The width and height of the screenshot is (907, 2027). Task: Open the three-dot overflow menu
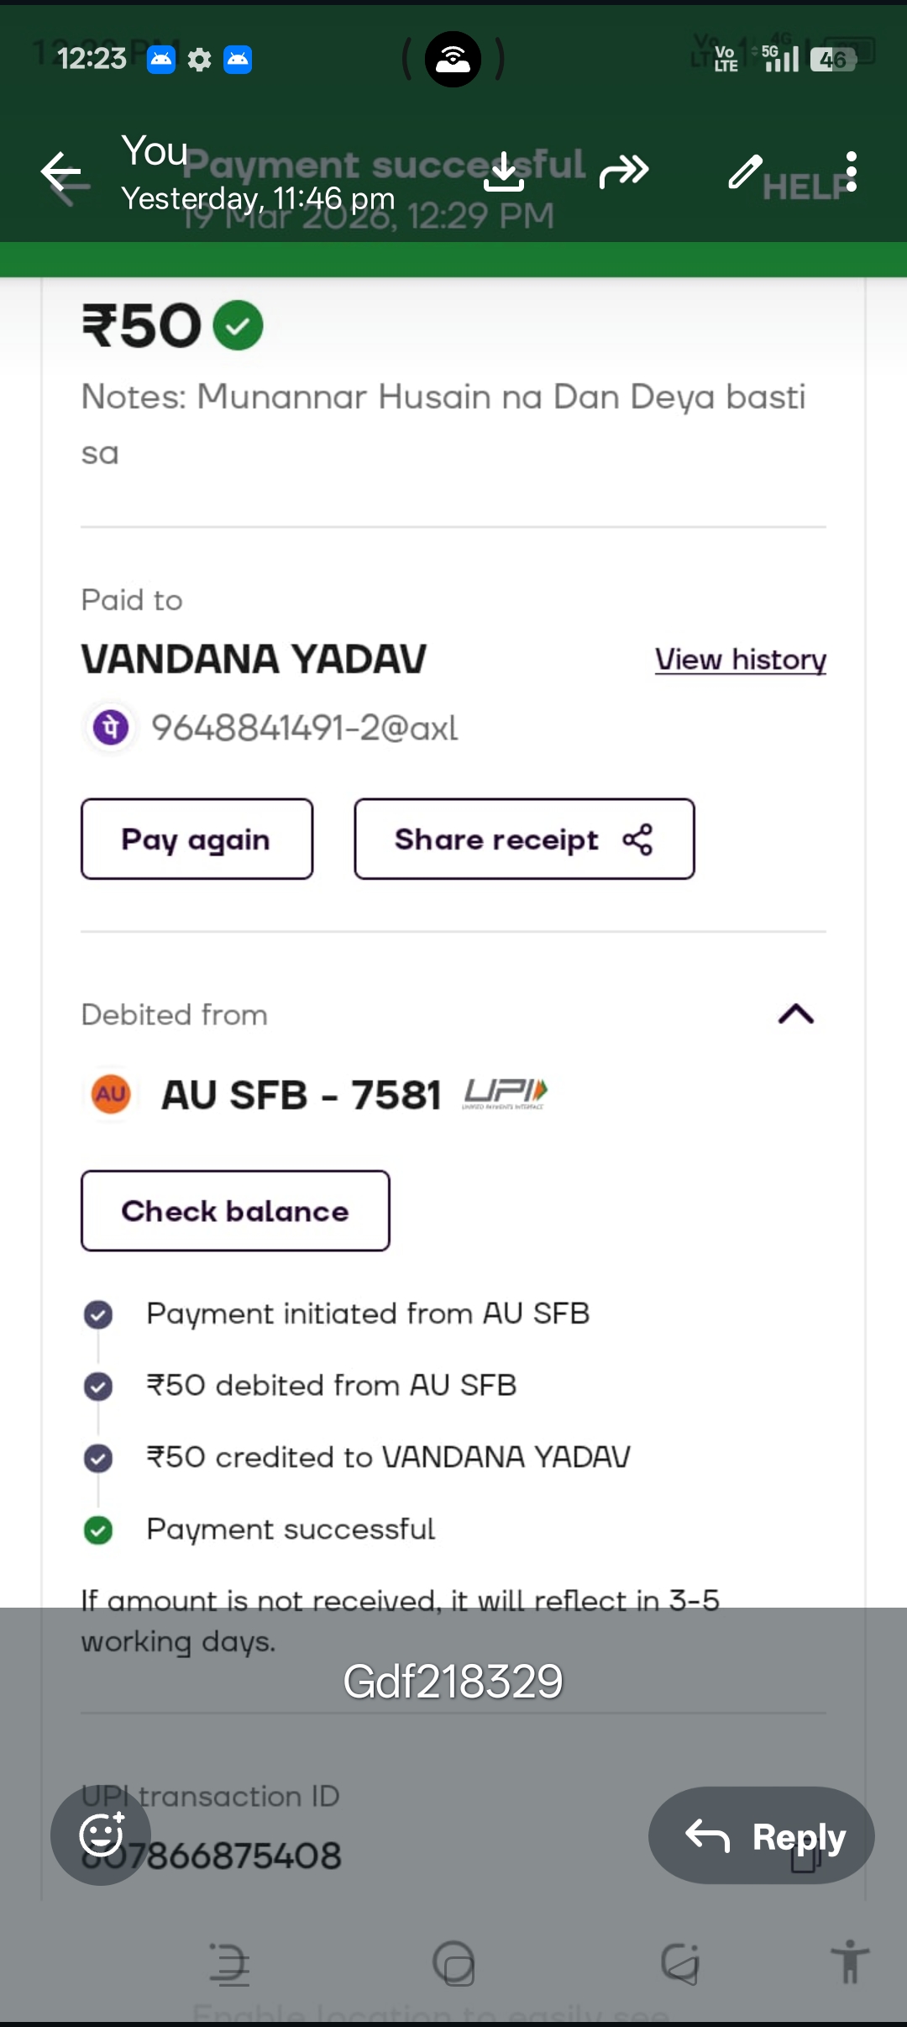pyautogui.click(x=852, y=171)
